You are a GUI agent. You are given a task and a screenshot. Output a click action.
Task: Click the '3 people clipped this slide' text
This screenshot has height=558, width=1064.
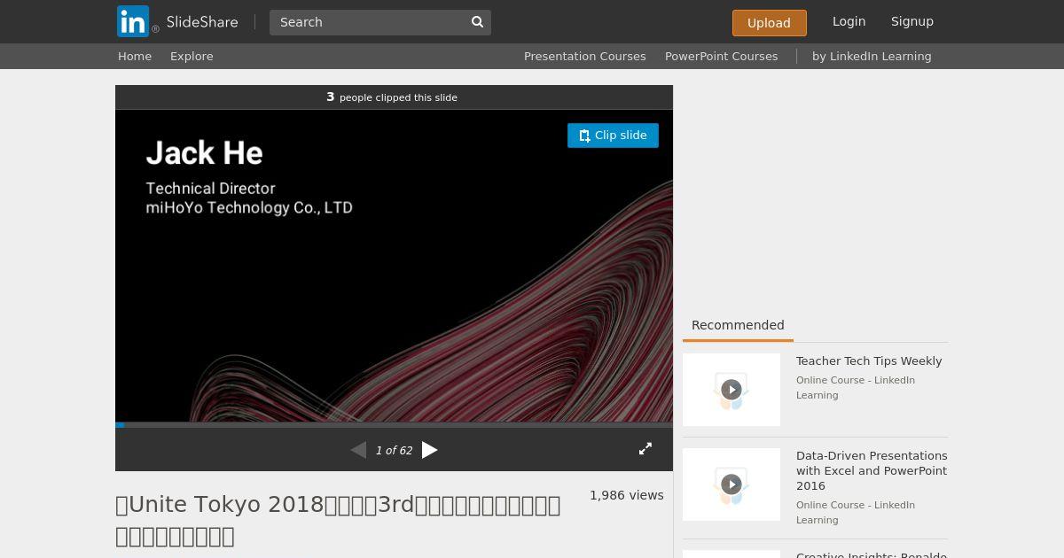tap(392, 97)
